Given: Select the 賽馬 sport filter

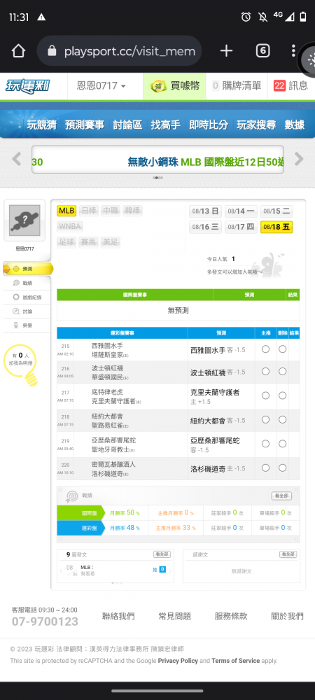Looking at the screenshot, I should click(89, 242).
